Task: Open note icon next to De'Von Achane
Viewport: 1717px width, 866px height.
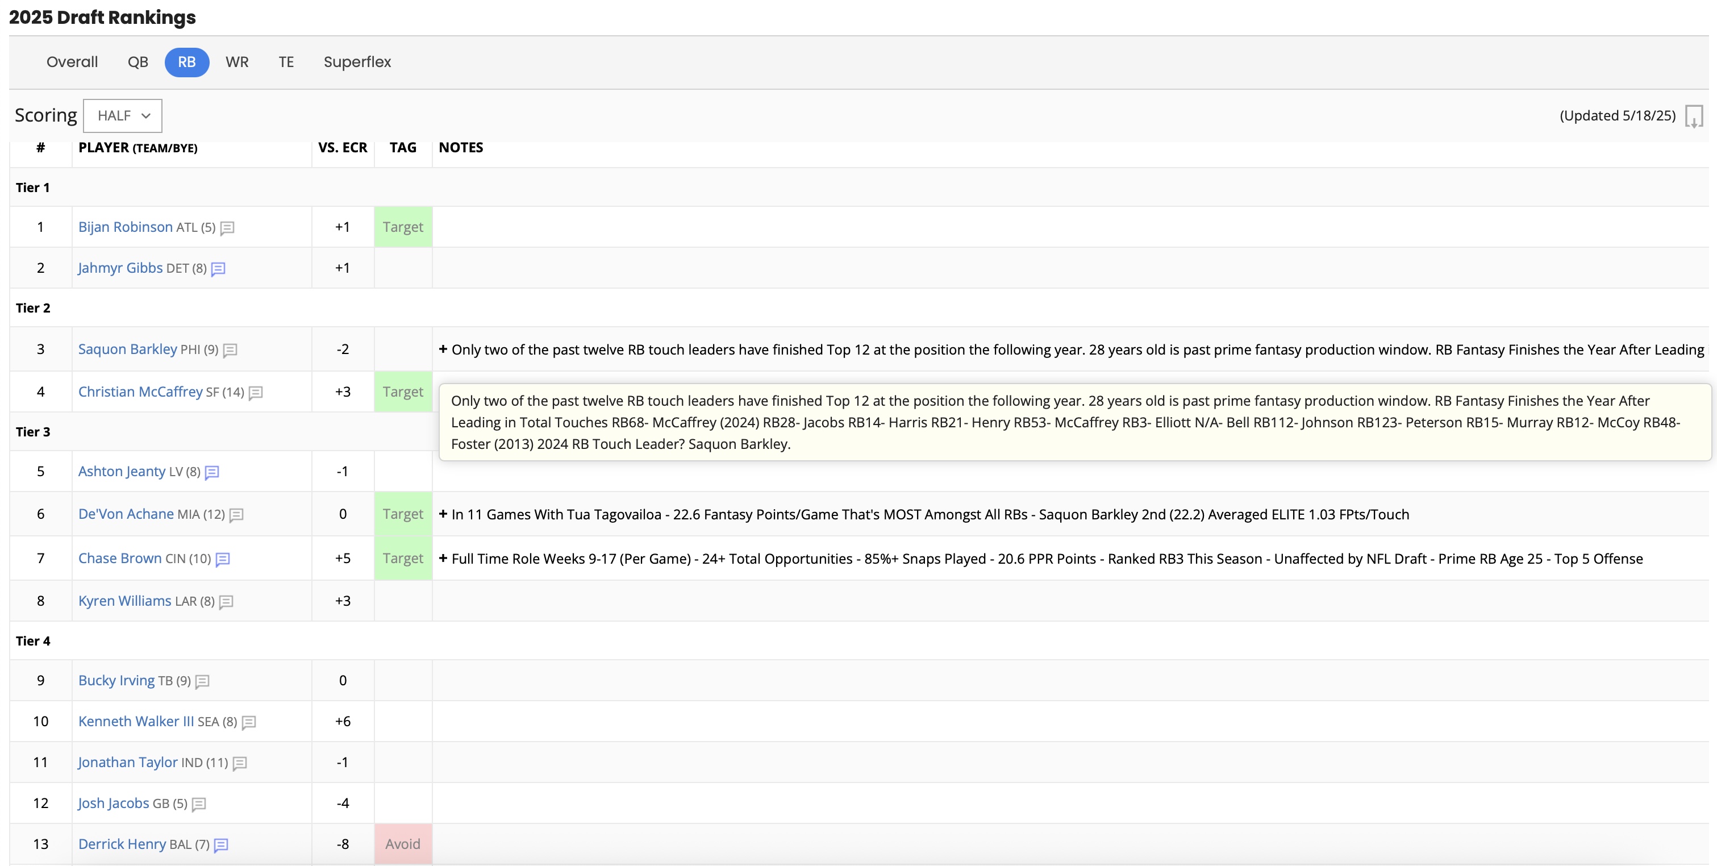Action: (236, 515)
